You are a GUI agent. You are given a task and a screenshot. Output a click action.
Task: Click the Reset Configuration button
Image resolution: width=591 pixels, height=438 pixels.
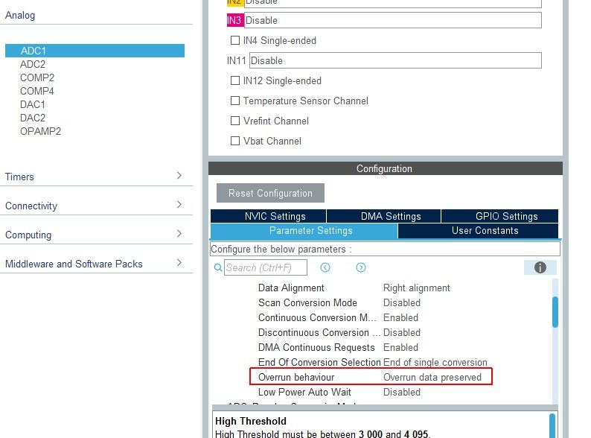click(x=270, y=193)
